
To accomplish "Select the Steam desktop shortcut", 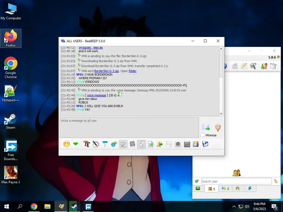I will point(11,120).
